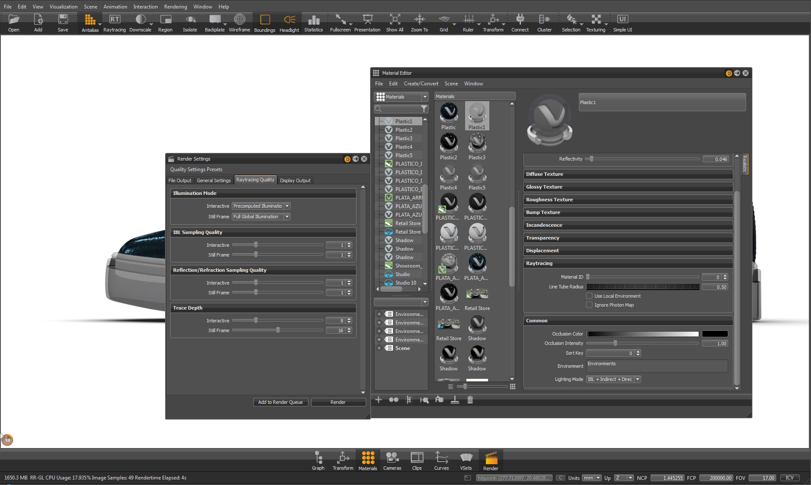Open Statistics overlay icon
The image size is (811, 485).
coord(314,23)
